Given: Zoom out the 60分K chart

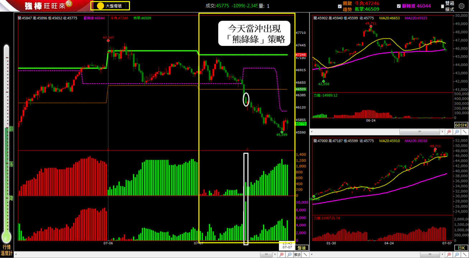Looking at the screenshot, I should 457,132.
